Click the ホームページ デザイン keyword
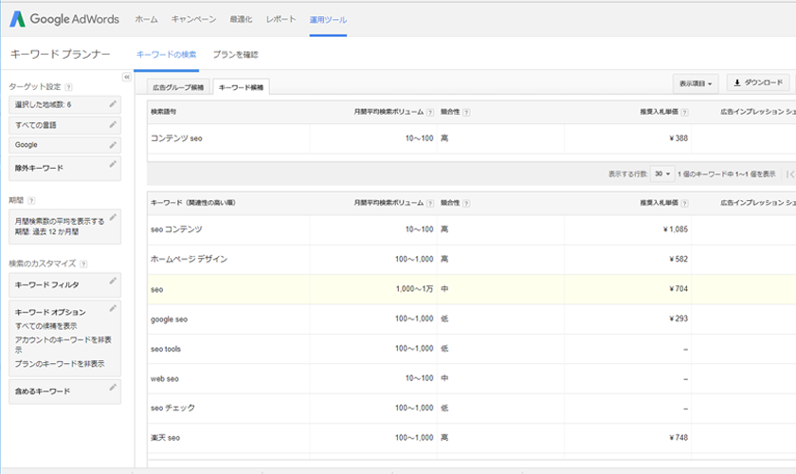Screen dimensions: 796x474 pyautogui.click(x=189, y=259)
